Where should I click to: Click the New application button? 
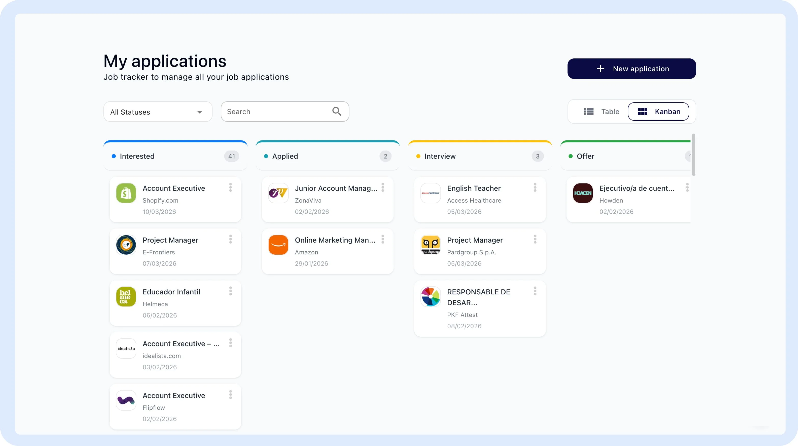632,69
